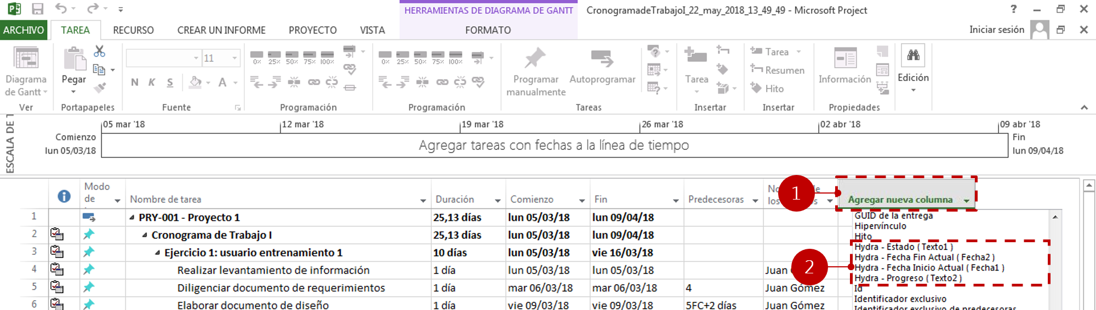Click the Format Painter brush icon

tap(99, 87)
